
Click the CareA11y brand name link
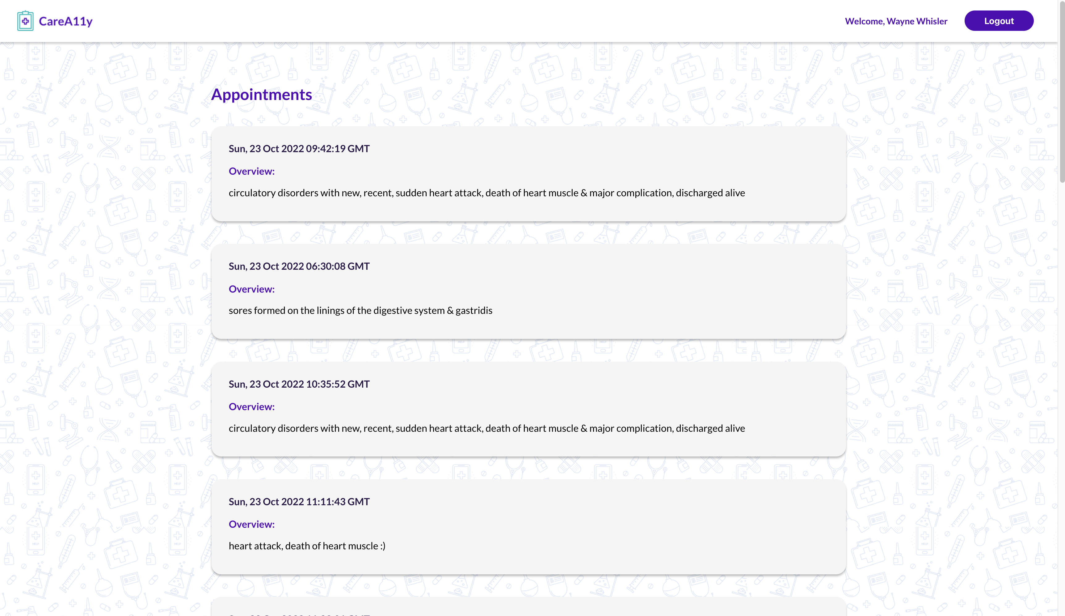65,21
